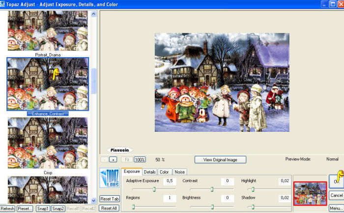Click the Reset Tab button
Viewport: 344px width, 213px height.
pos(110,199)
